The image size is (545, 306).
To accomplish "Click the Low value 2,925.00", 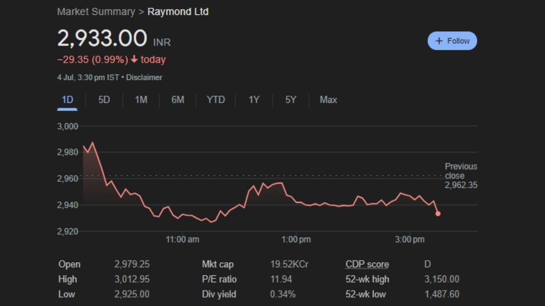I will coord(132,294).
